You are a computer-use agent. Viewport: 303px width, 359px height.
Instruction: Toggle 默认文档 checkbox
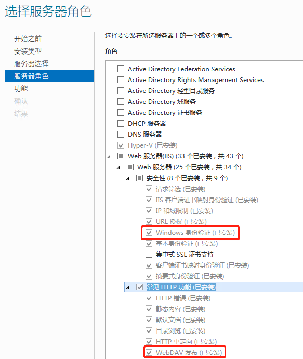point(149,320)
